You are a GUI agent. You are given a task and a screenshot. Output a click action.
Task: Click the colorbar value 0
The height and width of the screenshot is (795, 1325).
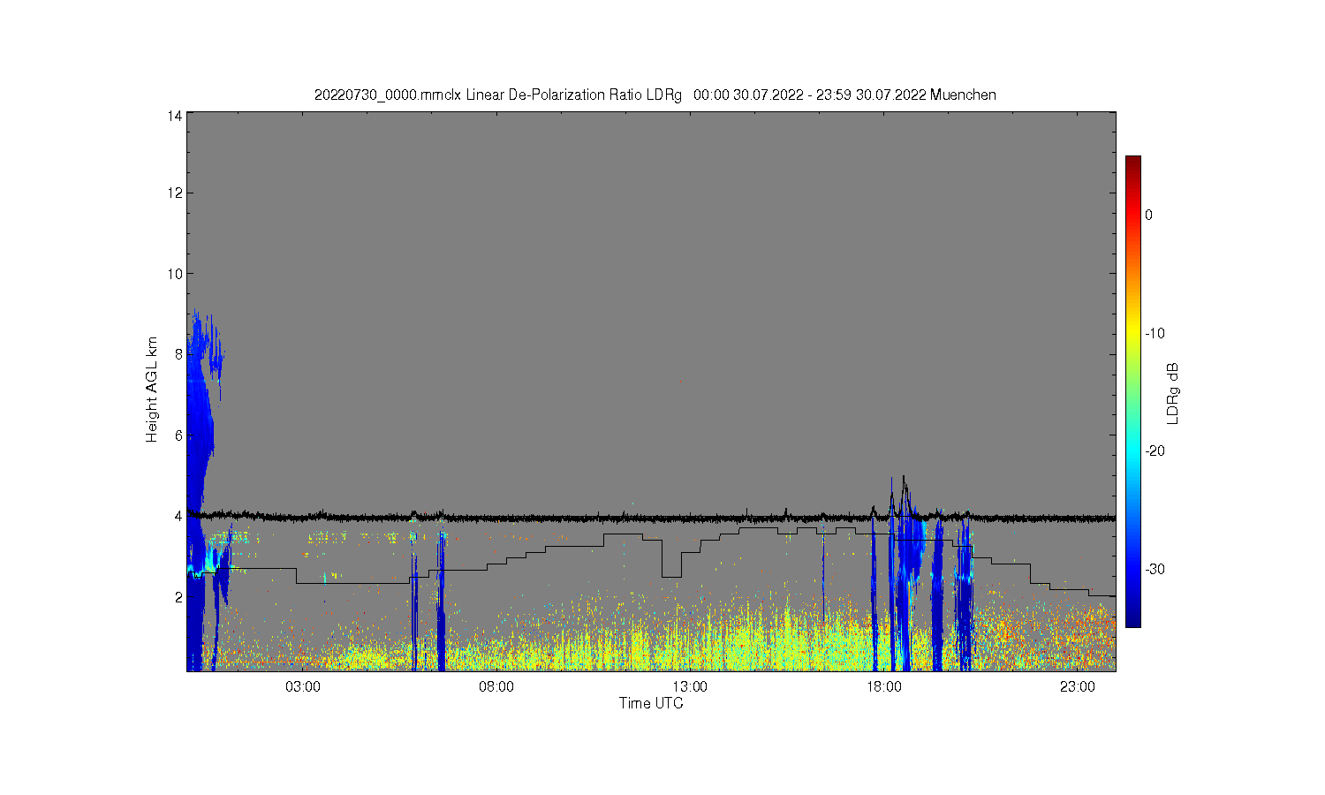pyautogui.click(x=1148, y=215)
